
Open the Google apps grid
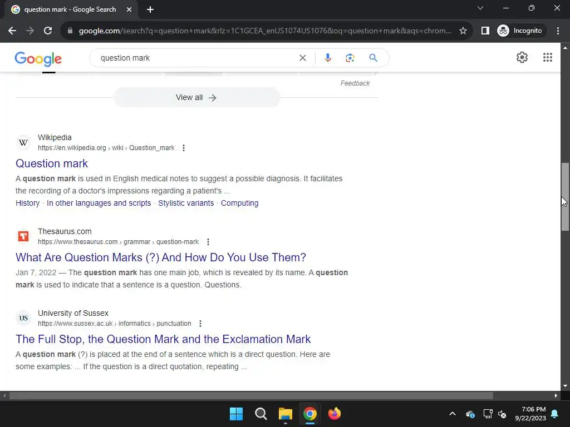(548, 57)
